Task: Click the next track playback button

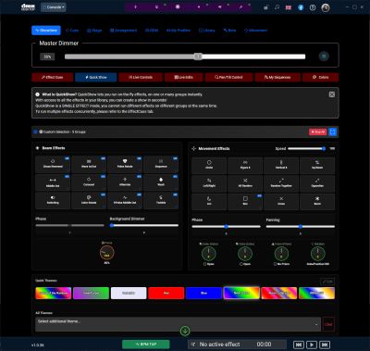Action: pos(325,345)
